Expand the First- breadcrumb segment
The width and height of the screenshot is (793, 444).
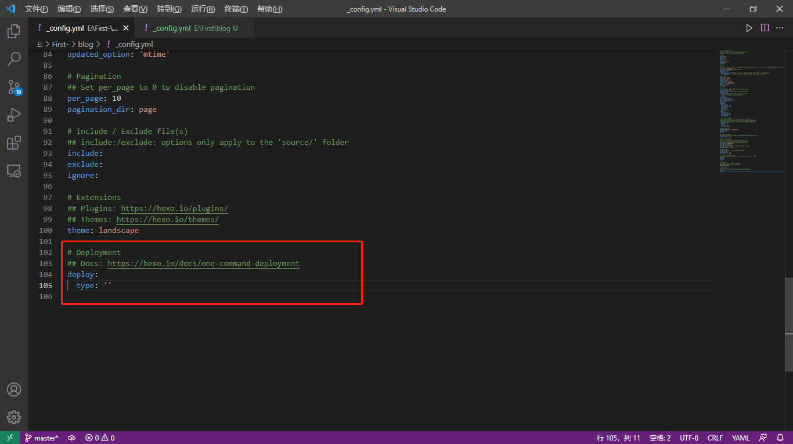point(60,44)
